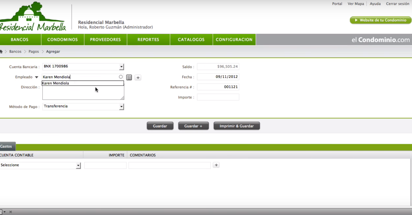Click the Cerrar sesión link

pos(398,4)
